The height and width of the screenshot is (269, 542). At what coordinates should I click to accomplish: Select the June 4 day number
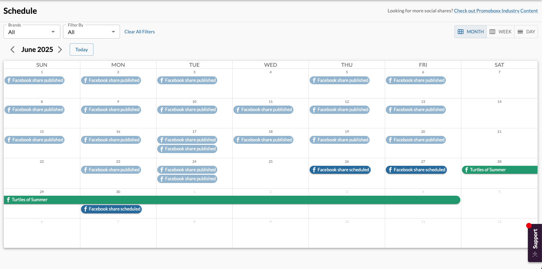[271, 72]
